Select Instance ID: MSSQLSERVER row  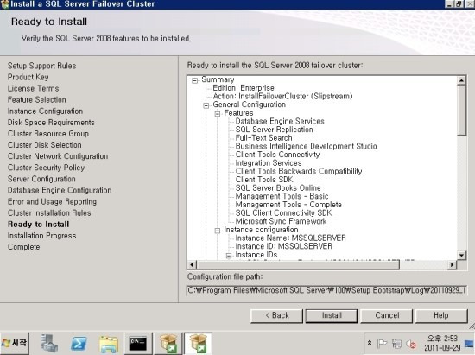pyautogui.click(x=283, y=246)
